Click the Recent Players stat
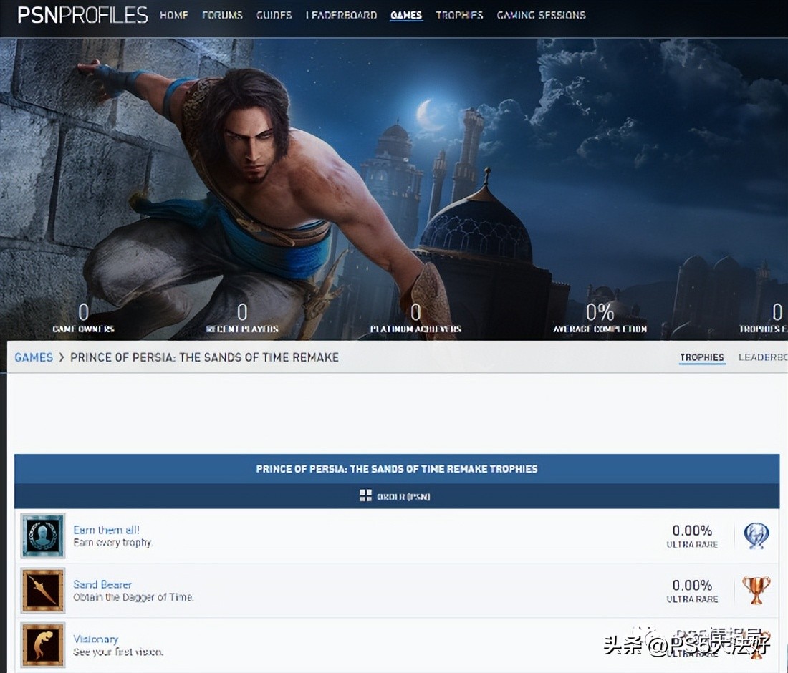This screenshot has width=788, height=673. (x=242, y=319)
